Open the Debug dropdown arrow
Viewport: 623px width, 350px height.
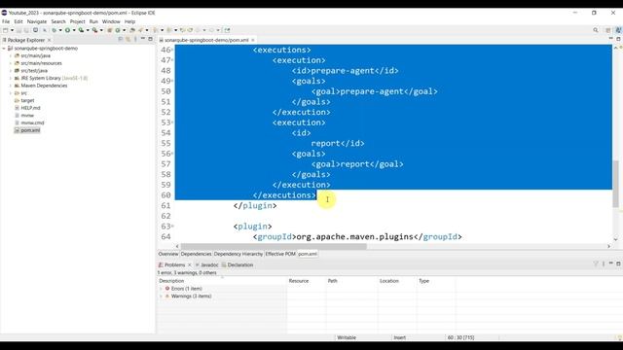click(x=60, y=30)
